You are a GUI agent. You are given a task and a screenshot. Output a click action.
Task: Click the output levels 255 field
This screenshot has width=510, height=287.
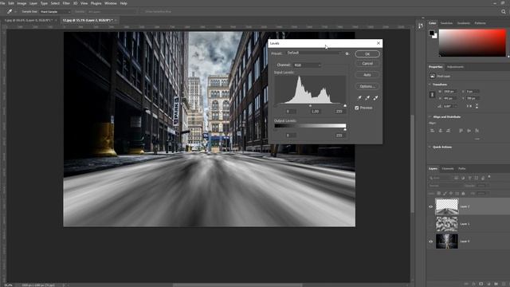339,135
